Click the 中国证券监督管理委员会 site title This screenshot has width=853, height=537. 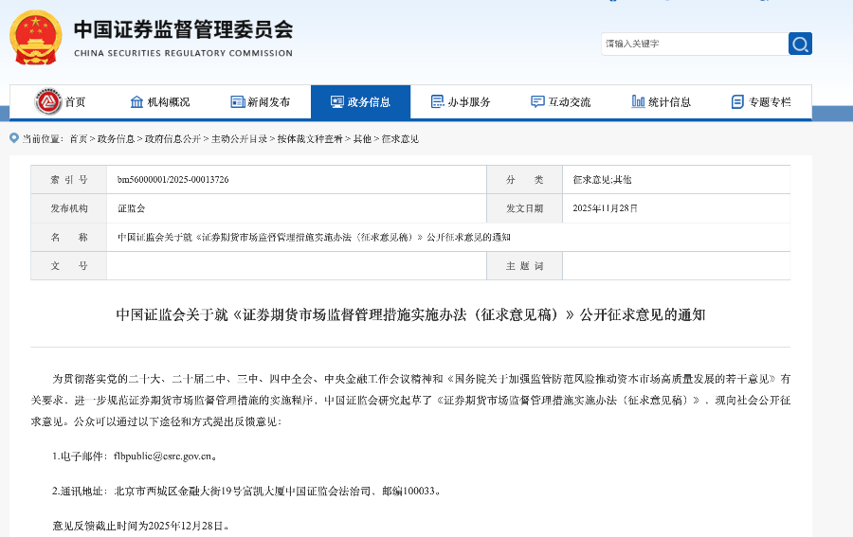pyautogui.click(x=183, y=28)
